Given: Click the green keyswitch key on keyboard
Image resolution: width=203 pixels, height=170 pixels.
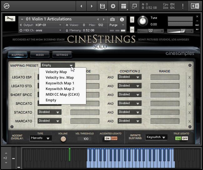Looking at the screenshot, I should [69, 155].
